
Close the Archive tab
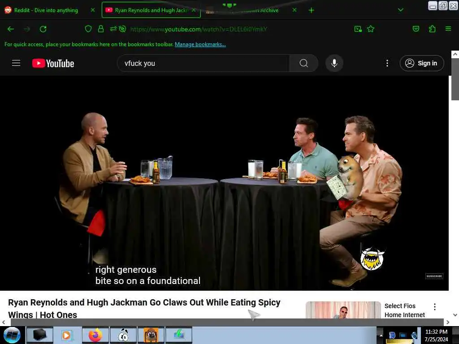tap(294, 10)
